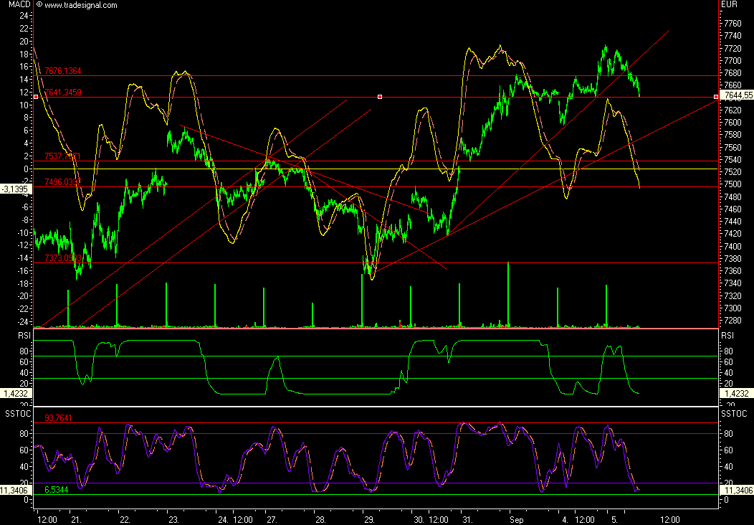
Task: Select the EUR axis label at top right
Action: pos(729,4)
